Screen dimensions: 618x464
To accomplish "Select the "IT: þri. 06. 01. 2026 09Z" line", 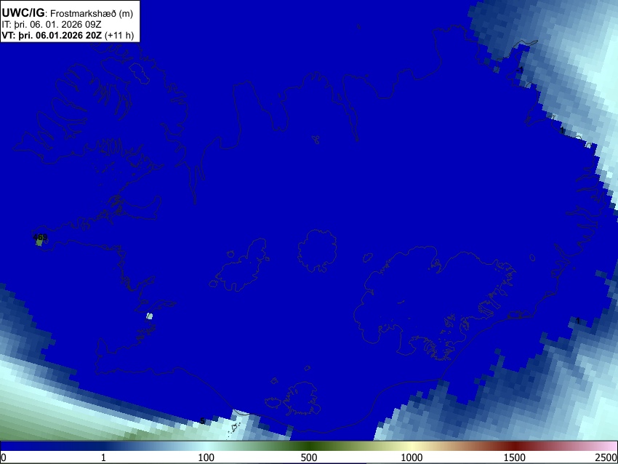I will click(51, 25).
